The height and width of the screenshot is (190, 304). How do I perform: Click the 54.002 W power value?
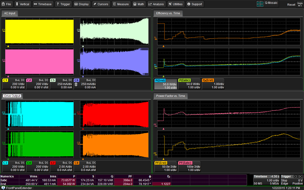pos(66,184)
